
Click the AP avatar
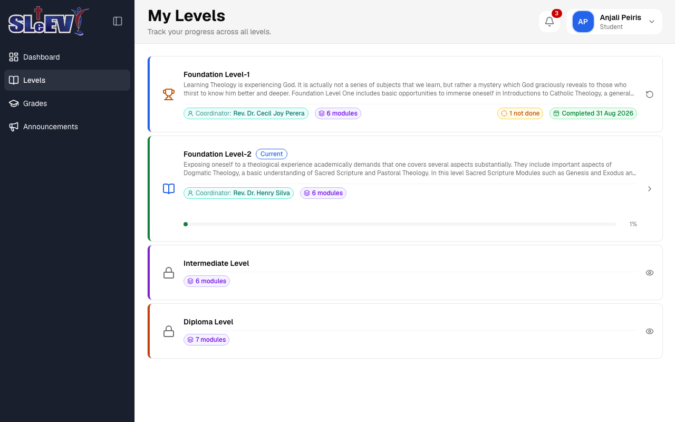coord(583,22)
